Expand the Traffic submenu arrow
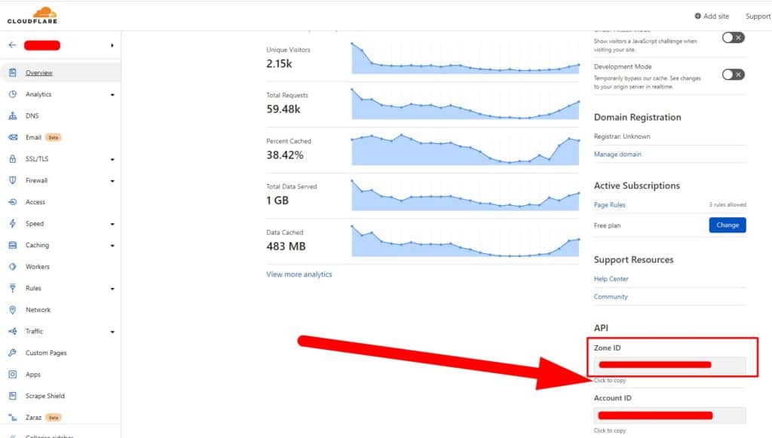772x438 pixels. coord(112,332)
